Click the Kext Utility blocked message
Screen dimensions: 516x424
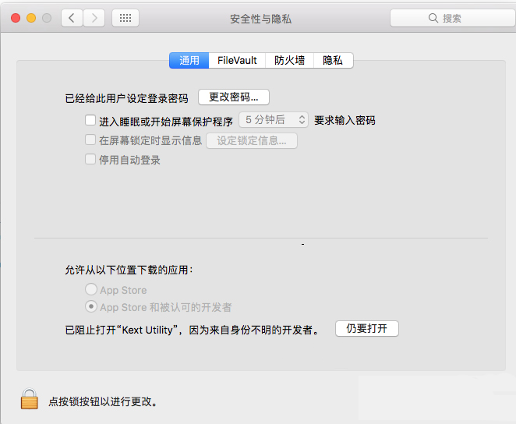tap(192, 330)
